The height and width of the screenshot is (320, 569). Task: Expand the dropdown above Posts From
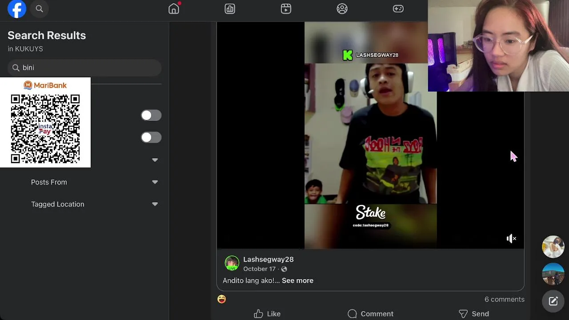(x=155, y=160)
